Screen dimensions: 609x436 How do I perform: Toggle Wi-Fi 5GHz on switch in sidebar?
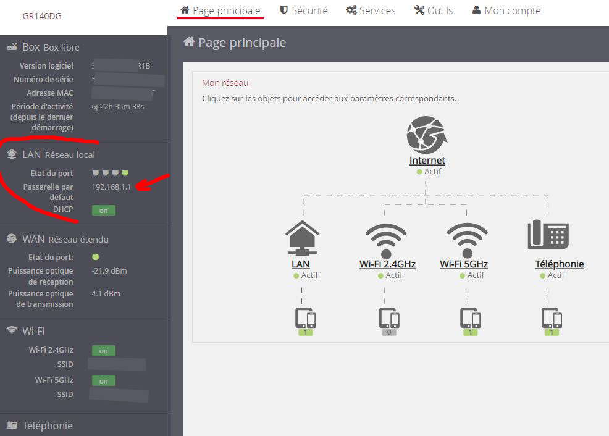tap(103, 381)
